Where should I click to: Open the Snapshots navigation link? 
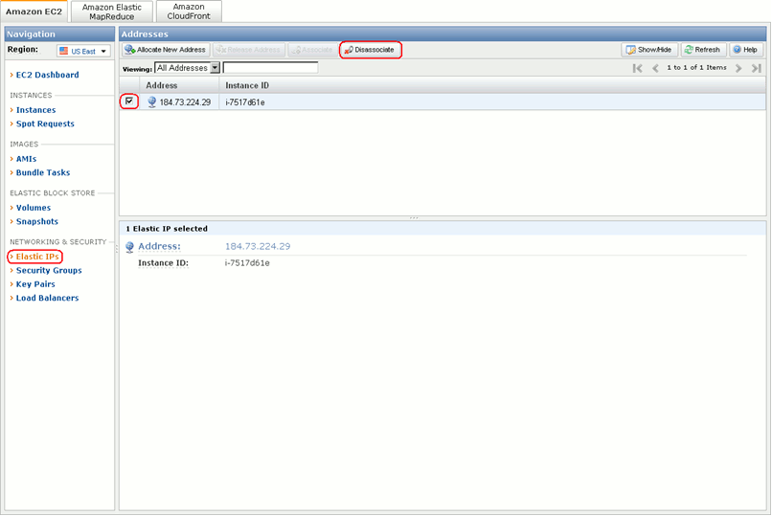(37, 221)
